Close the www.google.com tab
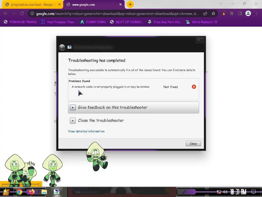This screenshot has height=197, width=262. tap(121, 5)
